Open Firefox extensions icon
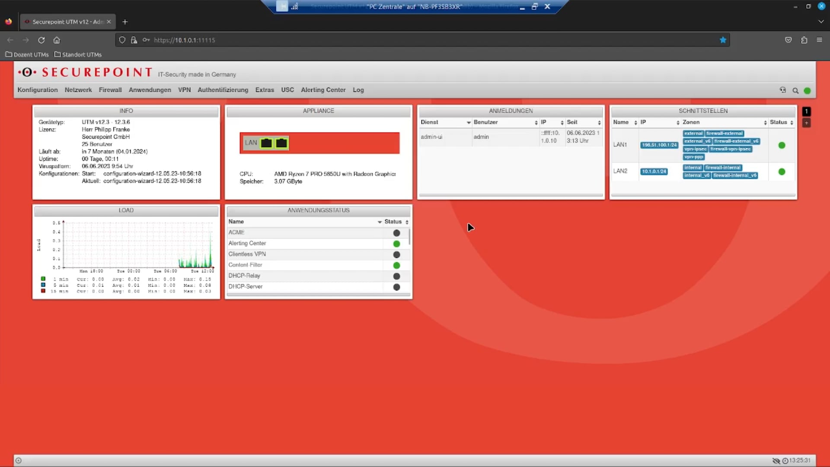 [804, 40]
